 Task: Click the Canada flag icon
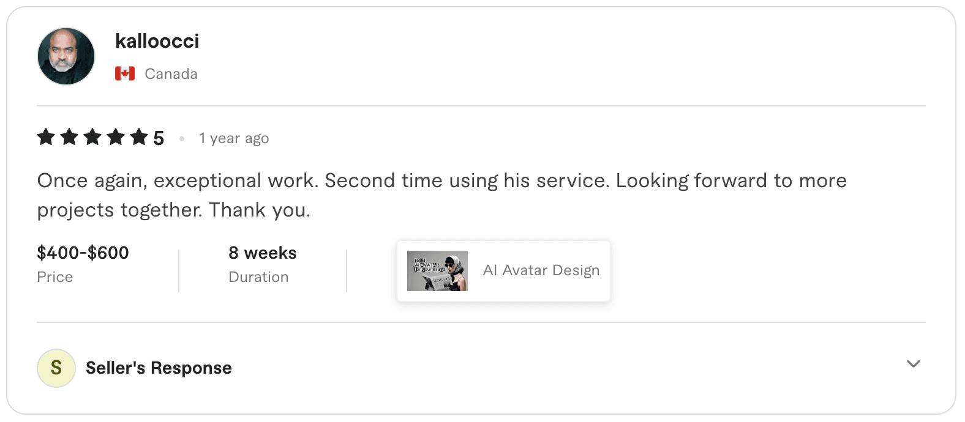(x=124, y=73)
